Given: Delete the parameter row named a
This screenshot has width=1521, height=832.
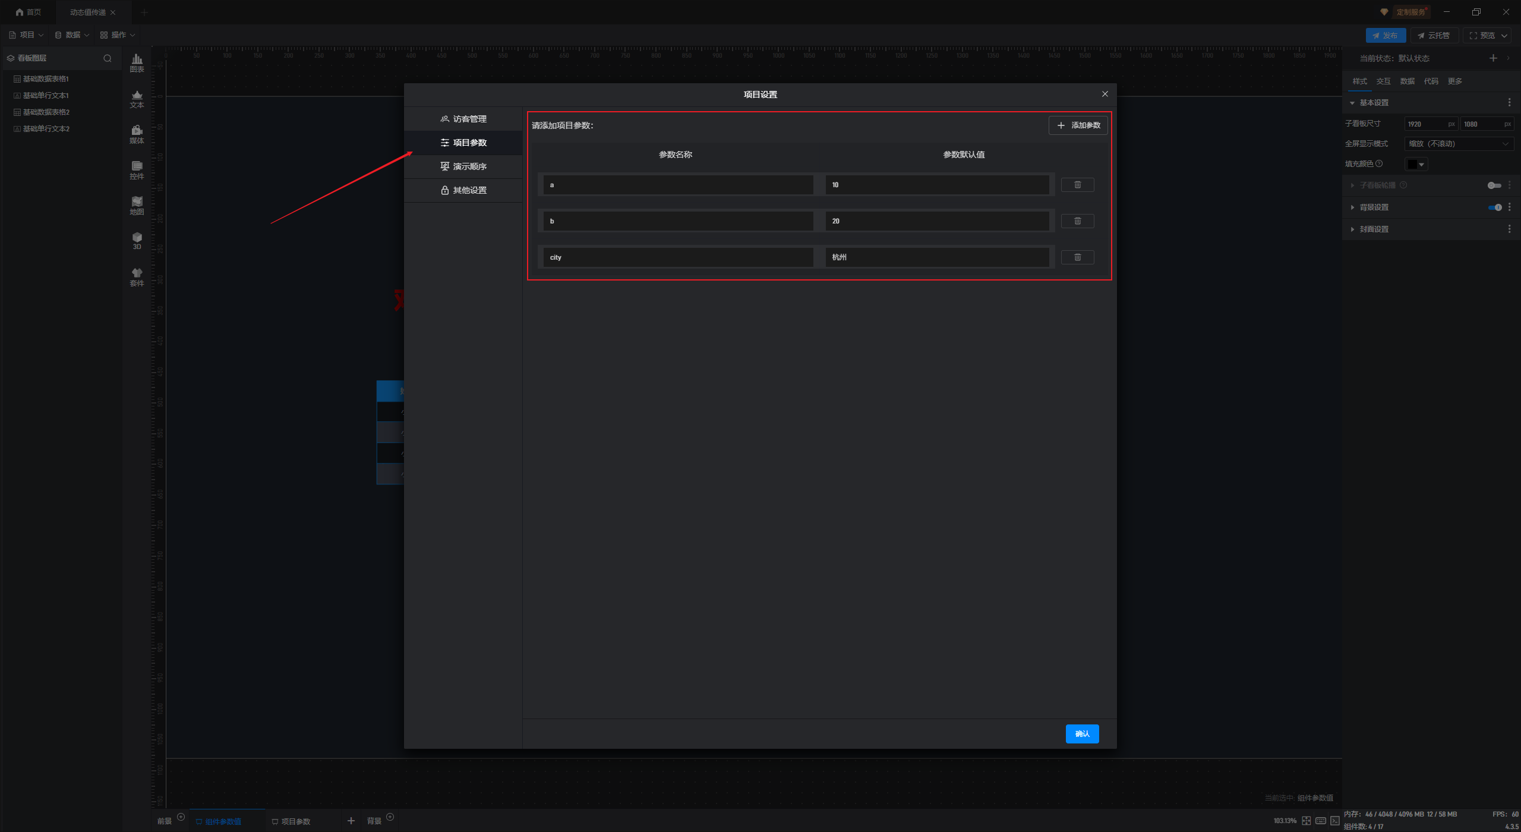Looking at the screenshot, I should [1077, 185].
